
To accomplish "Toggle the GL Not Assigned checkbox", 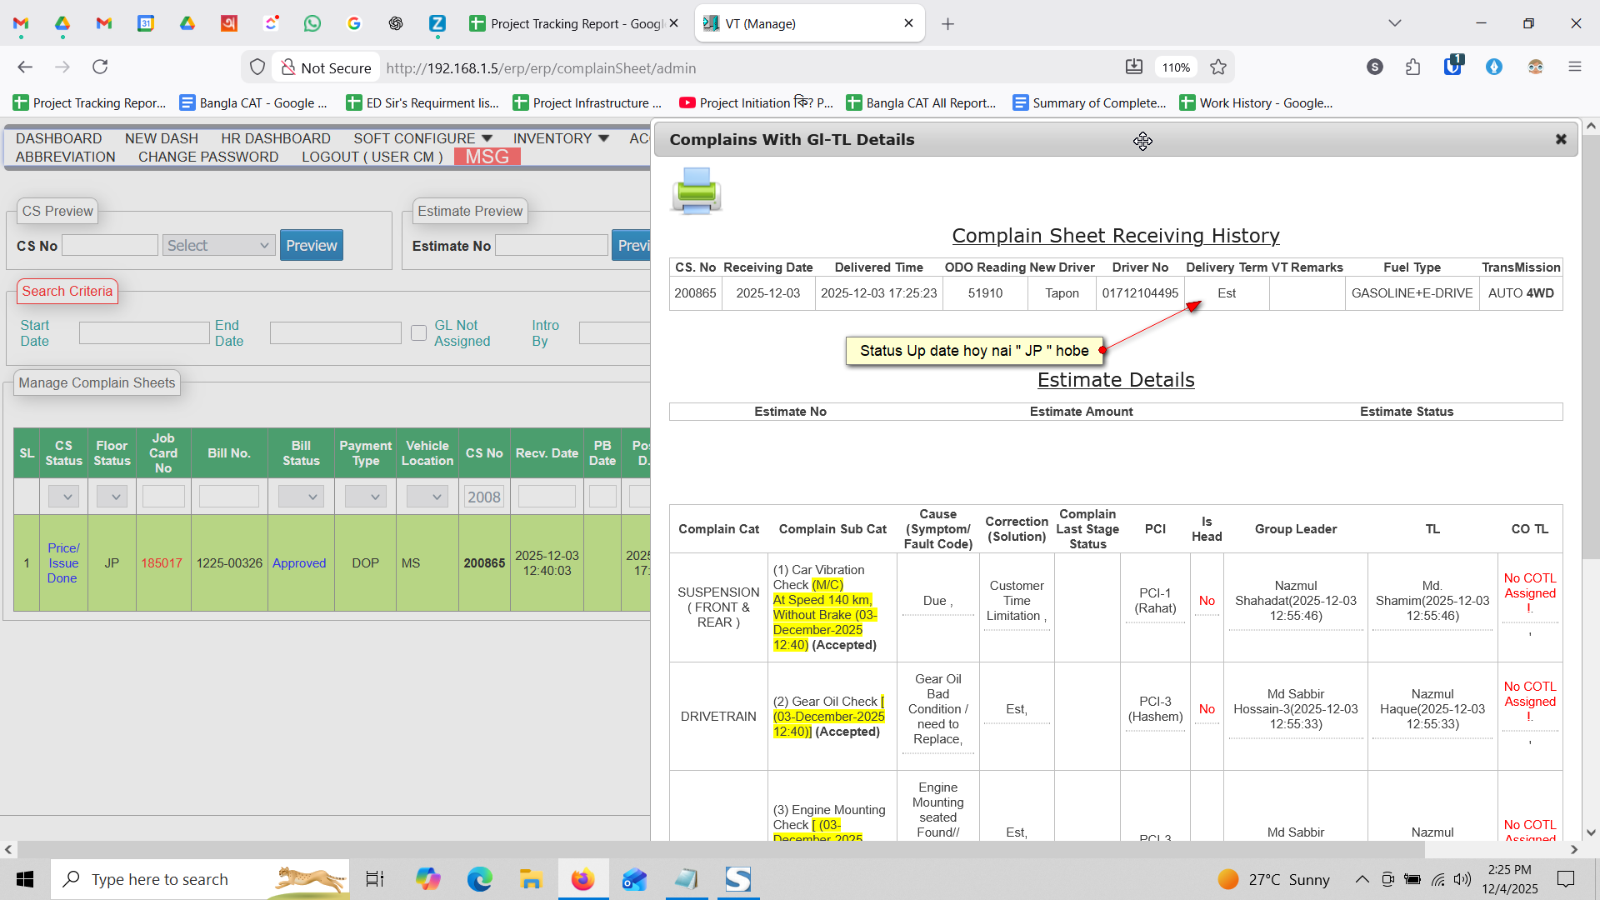I will coord(418,333).
